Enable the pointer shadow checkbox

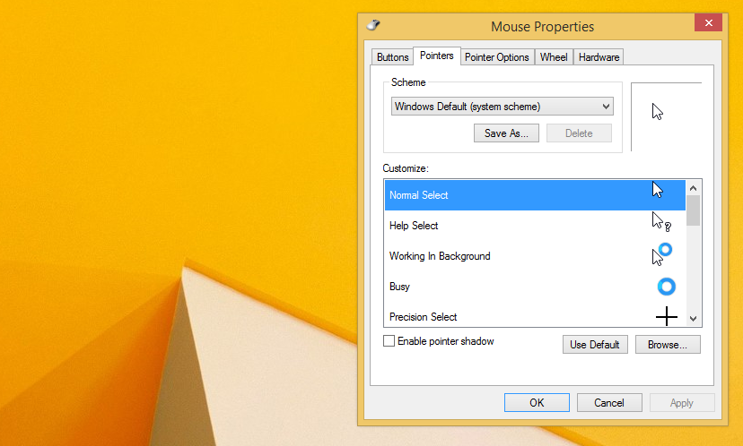389,341
